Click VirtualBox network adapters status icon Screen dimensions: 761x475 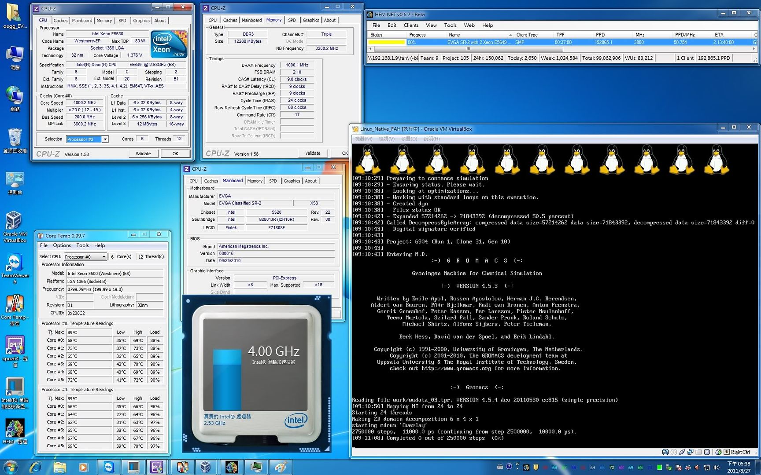[691, 452]
